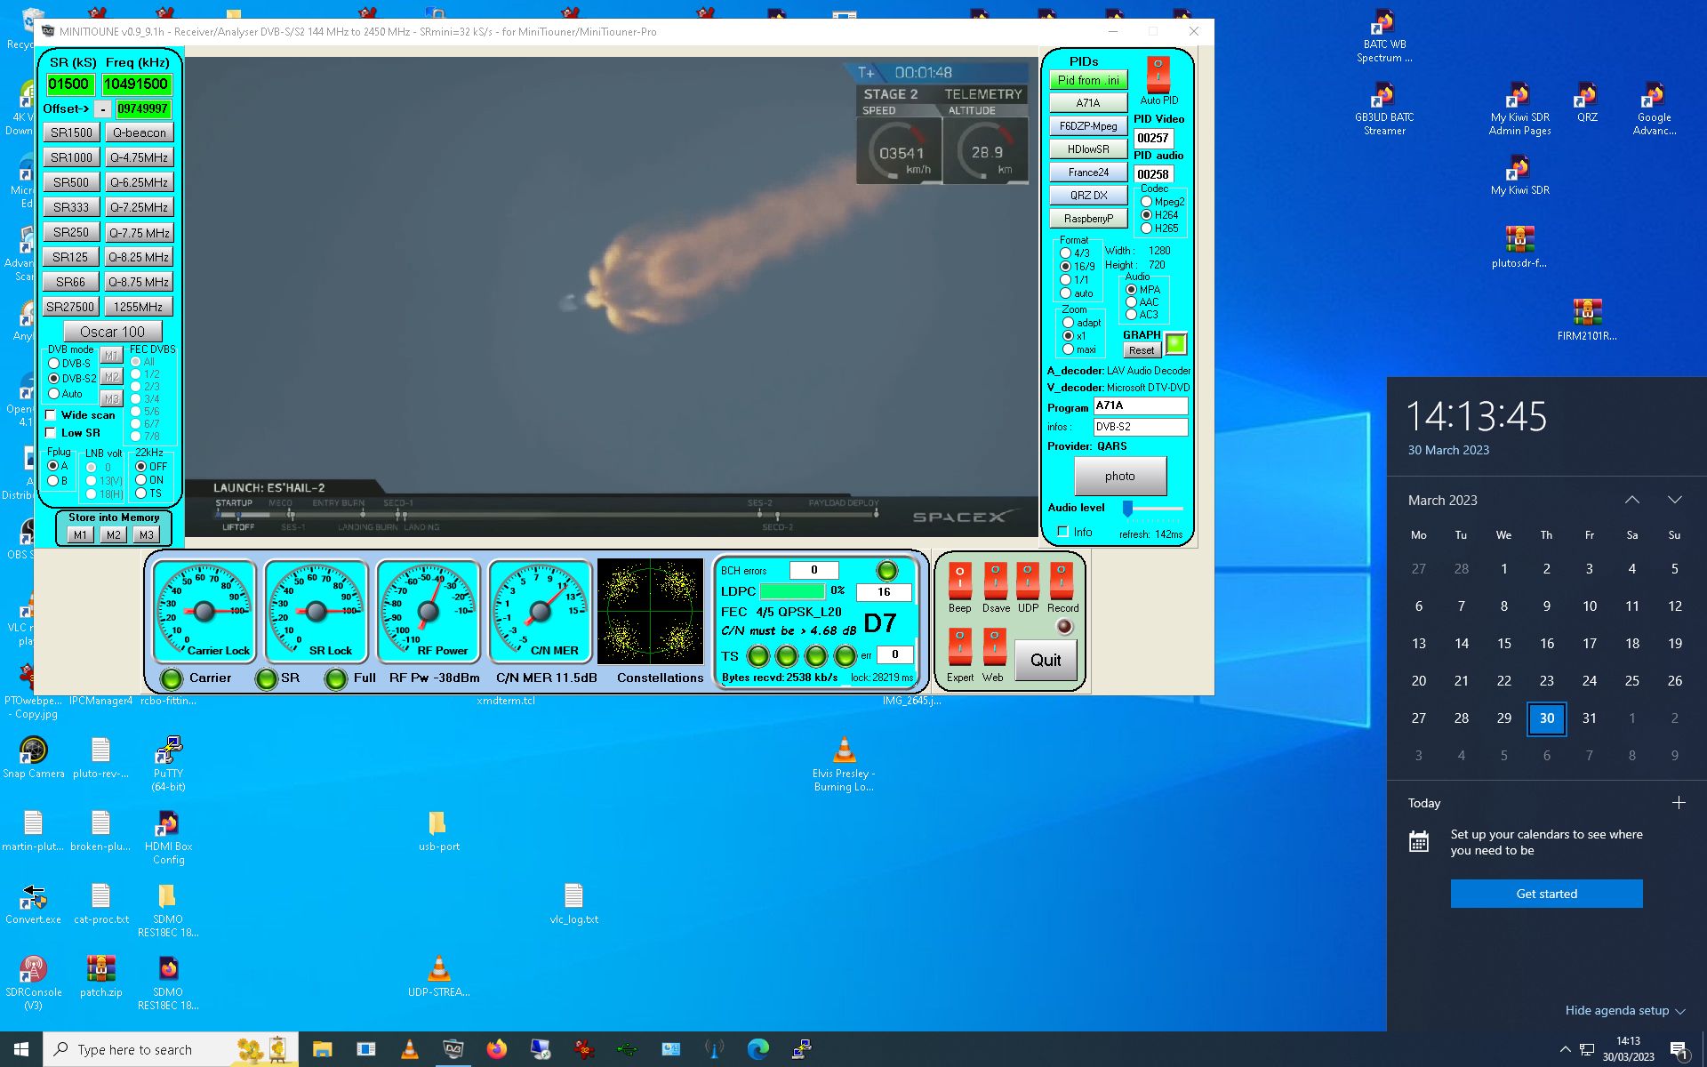Click the green GRAPH indicator button
The height and width of the screenshot is (1067, 1707).
click(1175, 343)
